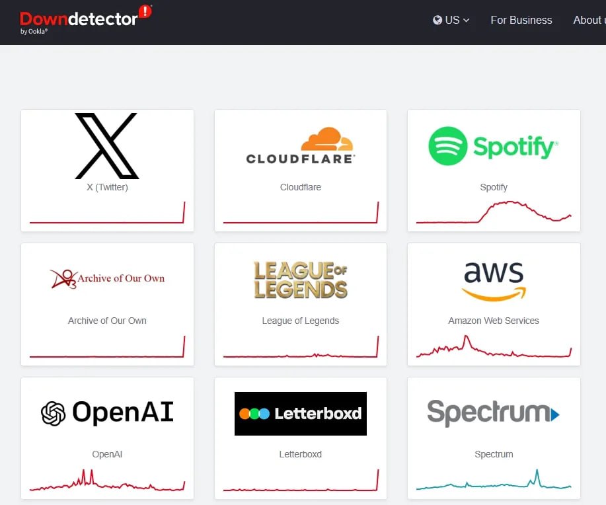Open the For Business menu item
The image size is (606, 505).
click(x=521, y=20)
